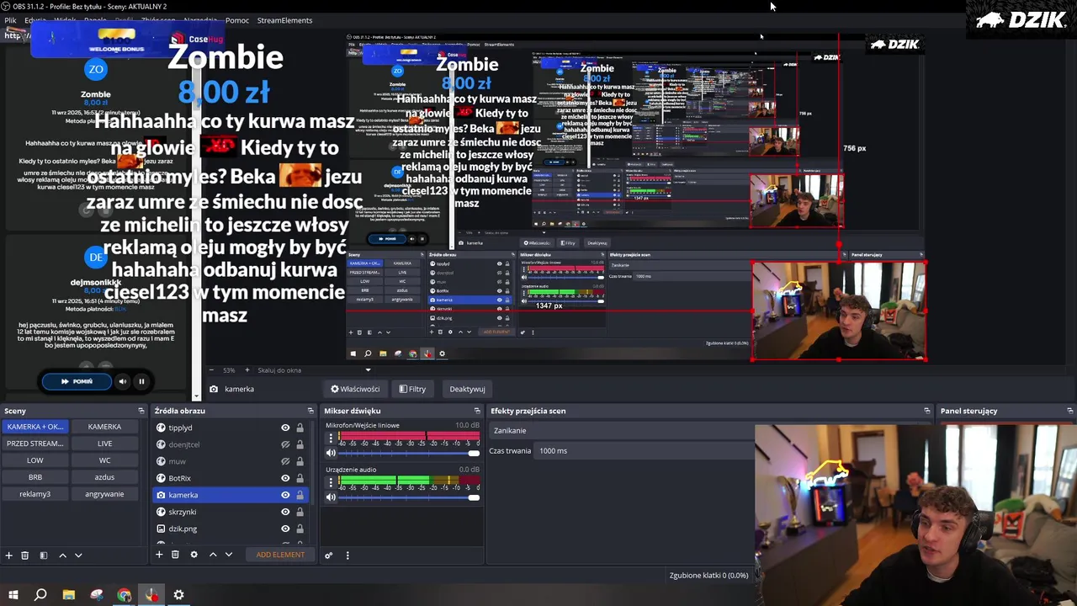1077x606 pixels.
Task: Open Windows Start menu
Action: [x=13, y=595]
